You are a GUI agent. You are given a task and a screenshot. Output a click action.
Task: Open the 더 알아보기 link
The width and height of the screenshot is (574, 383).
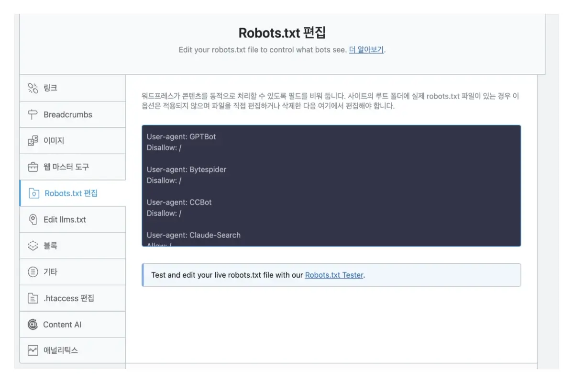[x=365, y=49]
